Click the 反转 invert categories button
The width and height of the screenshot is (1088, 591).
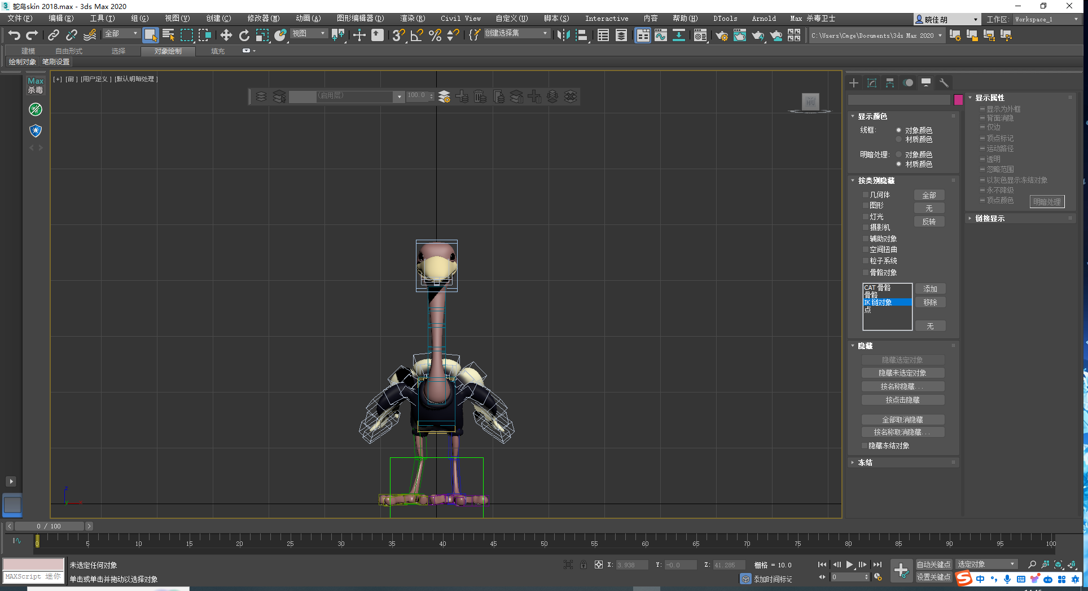point(929,222)
